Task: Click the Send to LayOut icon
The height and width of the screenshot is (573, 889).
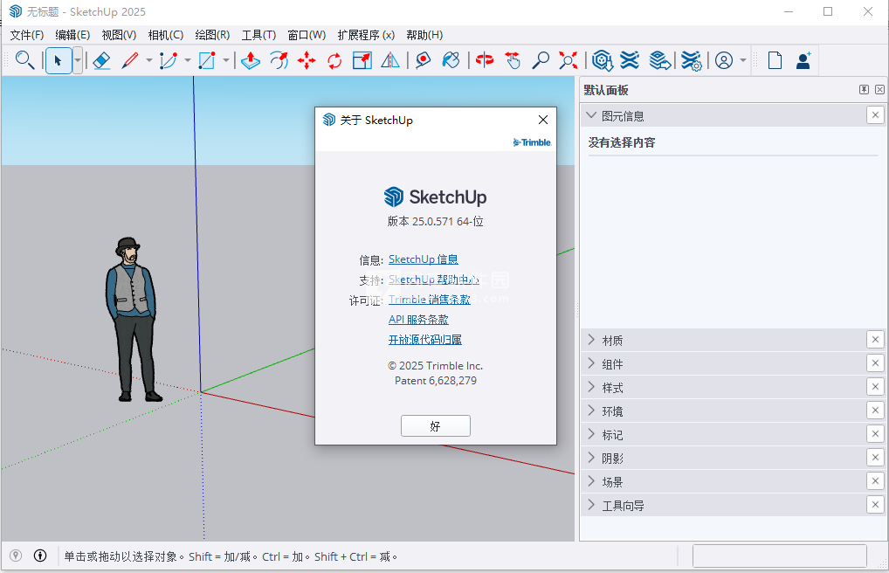Action: pos(660,60)
